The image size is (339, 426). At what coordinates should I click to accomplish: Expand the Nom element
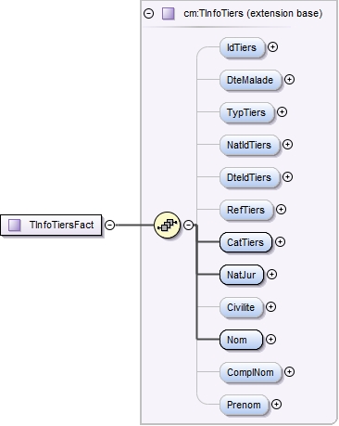coord(270,340)
